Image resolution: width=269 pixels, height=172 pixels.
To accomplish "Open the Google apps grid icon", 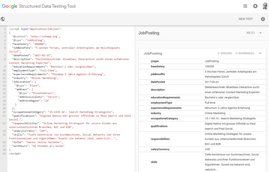I will [245, 6].
